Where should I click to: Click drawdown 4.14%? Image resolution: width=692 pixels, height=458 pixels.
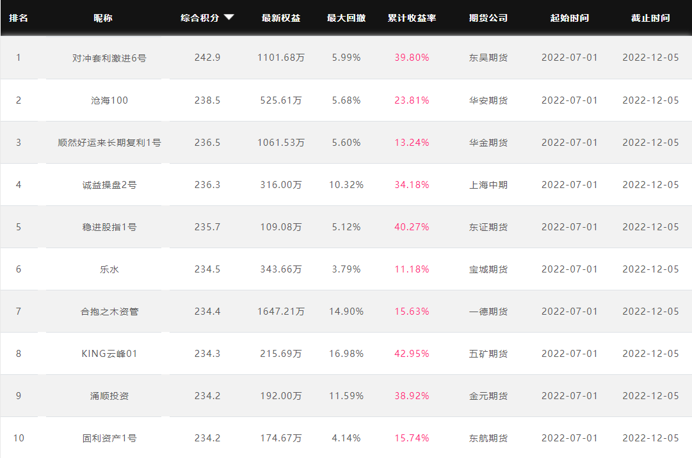pos(346,438)
